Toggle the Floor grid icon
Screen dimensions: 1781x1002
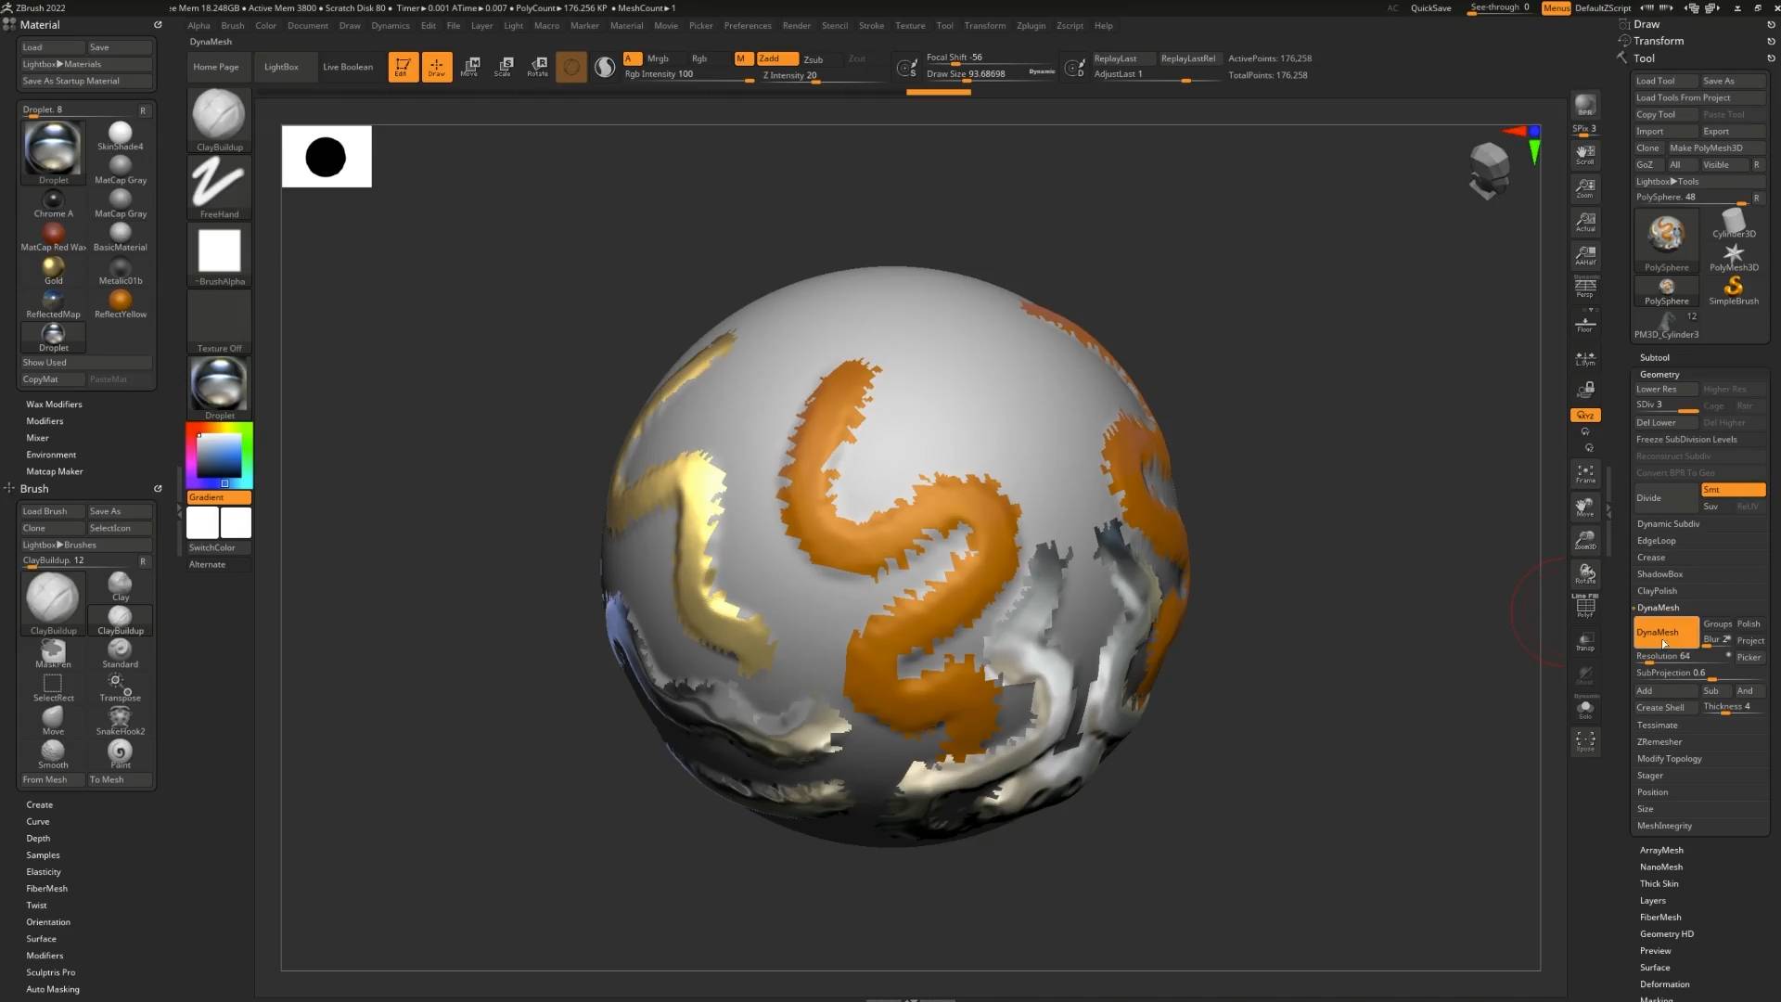[1585, 325]
